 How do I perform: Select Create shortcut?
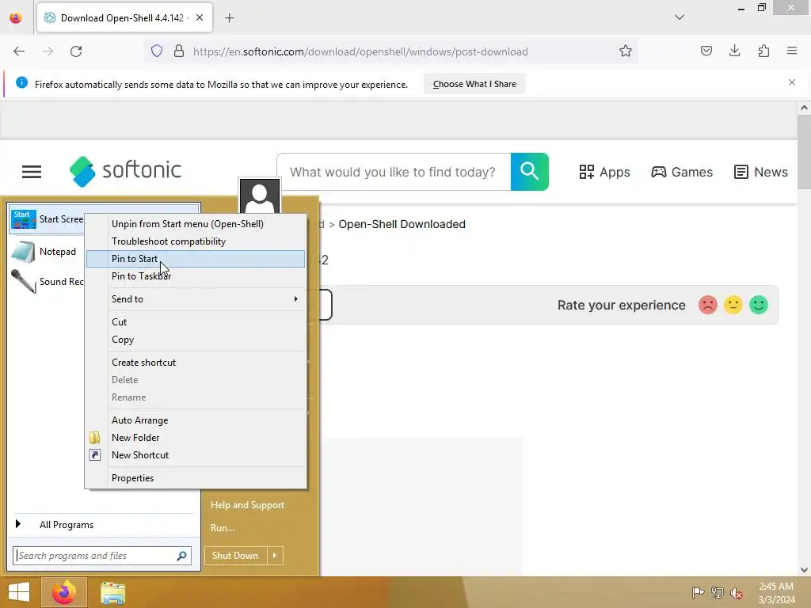click(x=196, y=363)
